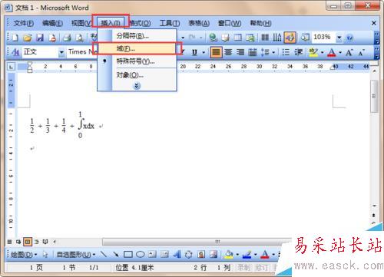This screenshot has width=384, height=277.
Task: Open the 编辑(E) Edit menu
Action: [52, 23]
